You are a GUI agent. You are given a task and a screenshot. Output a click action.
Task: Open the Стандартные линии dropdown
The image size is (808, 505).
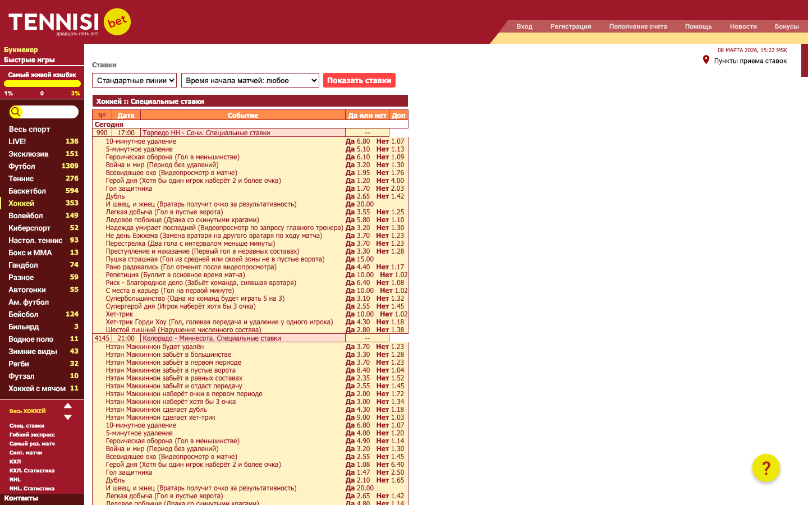(134, 80)
